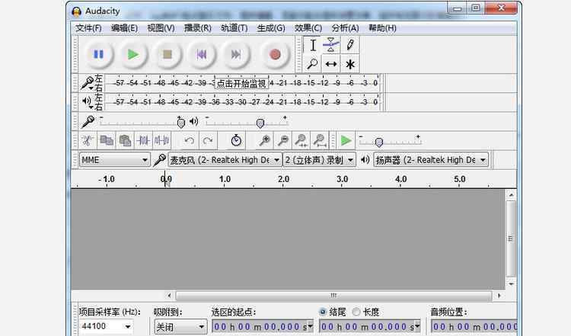Open the 麦克风 recording device dropdown
The width and height of the screenshot is (571, 336).
(225, 160)
